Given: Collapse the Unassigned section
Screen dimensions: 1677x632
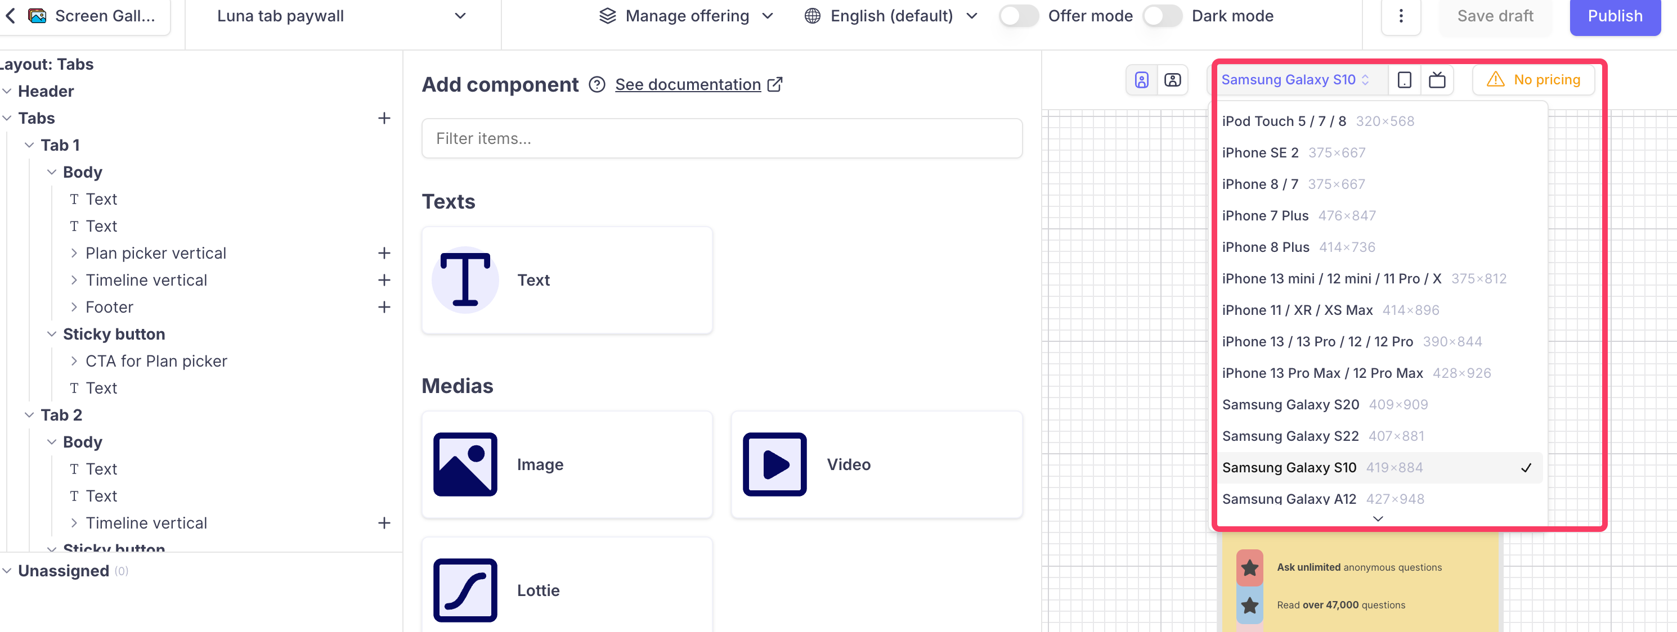Looking at the screenshot, I should [x=7, y=571].
